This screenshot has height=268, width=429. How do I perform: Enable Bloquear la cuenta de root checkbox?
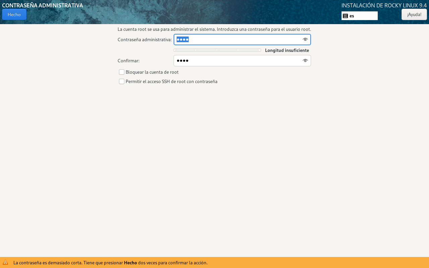pyautogui.click(x=122, y=72)
